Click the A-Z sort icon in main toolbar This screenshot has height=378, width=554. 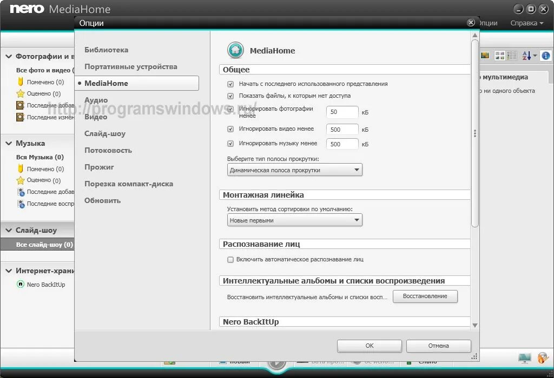pyautogui.click(x=526, y=56)
